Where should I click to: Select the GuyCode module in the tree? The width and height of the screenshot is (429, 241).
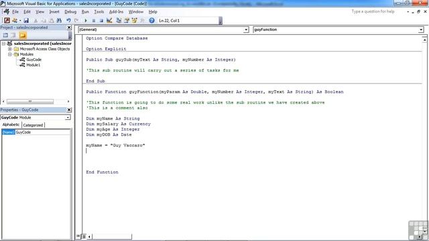tap(34, 60)
